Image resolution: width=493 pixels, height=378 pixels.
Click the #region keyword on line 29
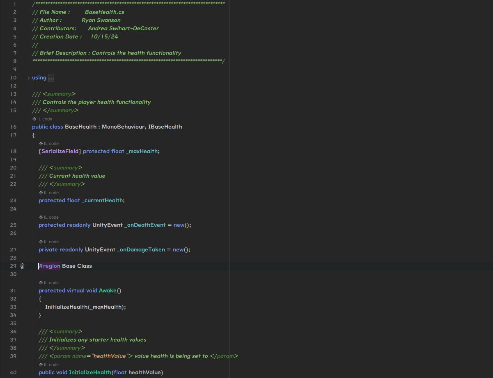pos(50,266)
